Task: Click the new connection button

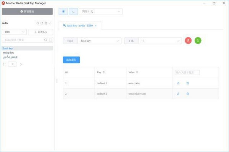Action: click(x=27, y=11)
